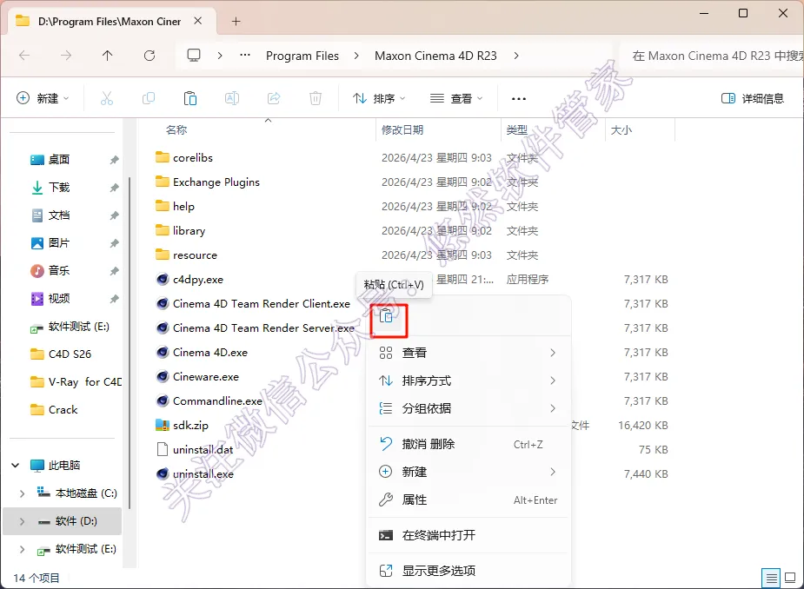Viewport: 804px width, 589px height.
Task: Switch to details list view icon in status bar
Action: pos(771,579)
